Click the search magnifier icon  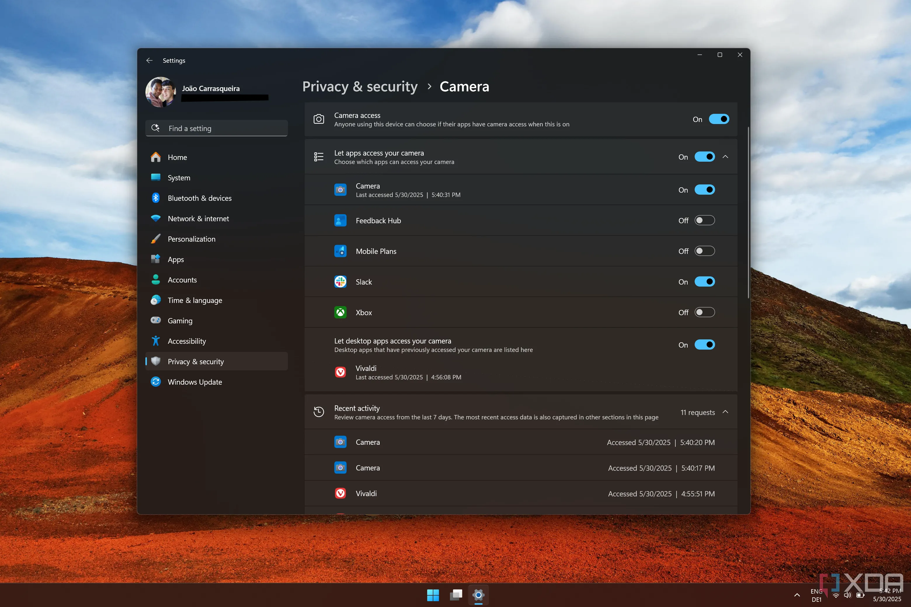pyautogui.click(x=155, y=128)
